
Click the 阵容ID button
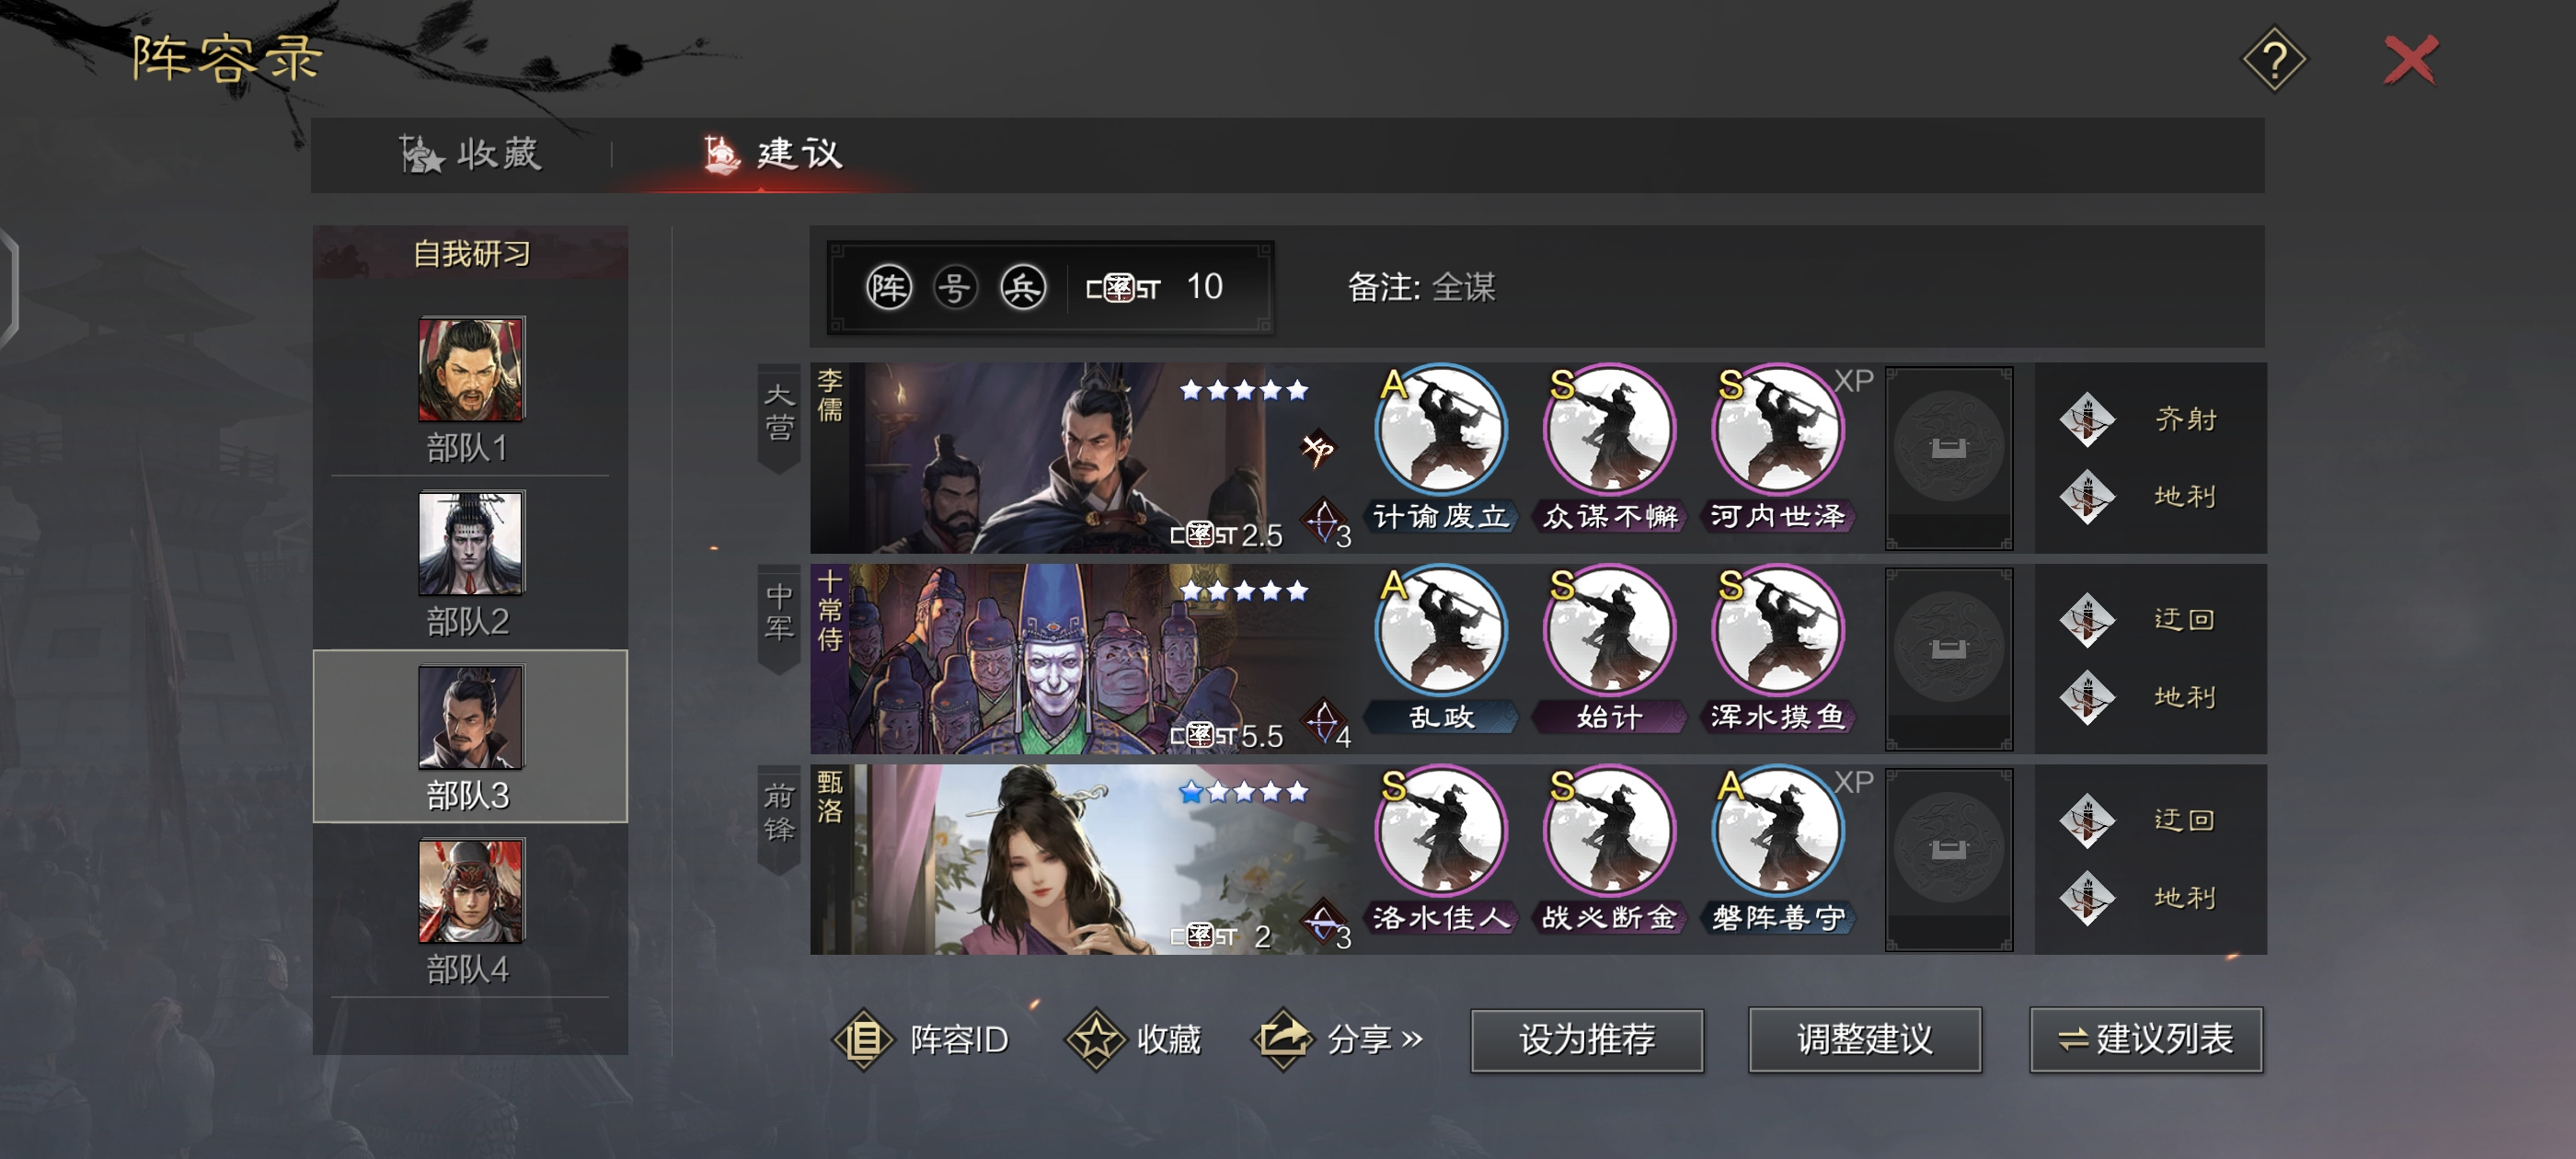pos(921,1040)
